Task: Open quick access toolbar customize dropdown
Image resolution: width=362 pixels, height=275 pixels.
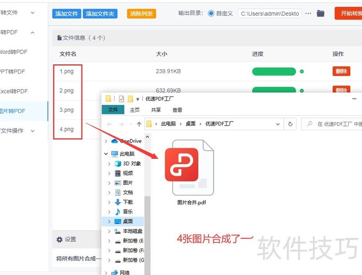Action: (138, 99)
